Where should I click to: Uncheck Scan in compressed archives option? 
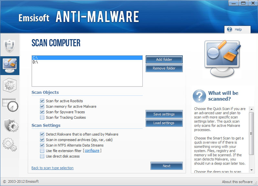click(x=42, y=140)
